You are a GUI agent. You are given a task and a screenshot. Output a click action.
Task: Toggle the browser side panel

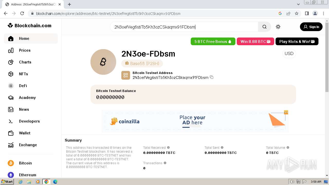[307, 13]
